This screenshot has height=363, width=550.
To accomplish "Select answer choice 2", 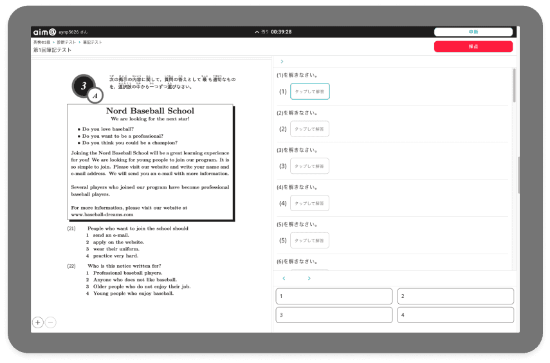I will pyautogui.click(x=455, y=296).
